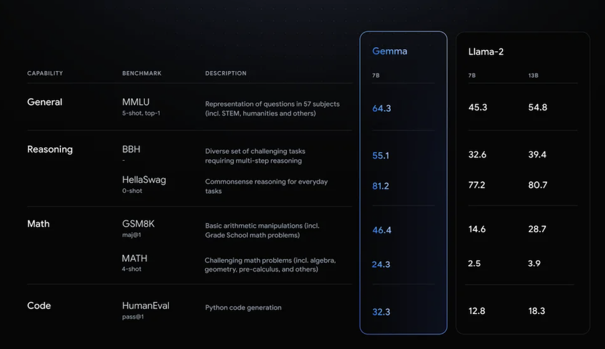Image resolution: width=605 pixels, height=349 pixels.
Task: Click the 13B sub-header under Llama-2
Action: 533,76
